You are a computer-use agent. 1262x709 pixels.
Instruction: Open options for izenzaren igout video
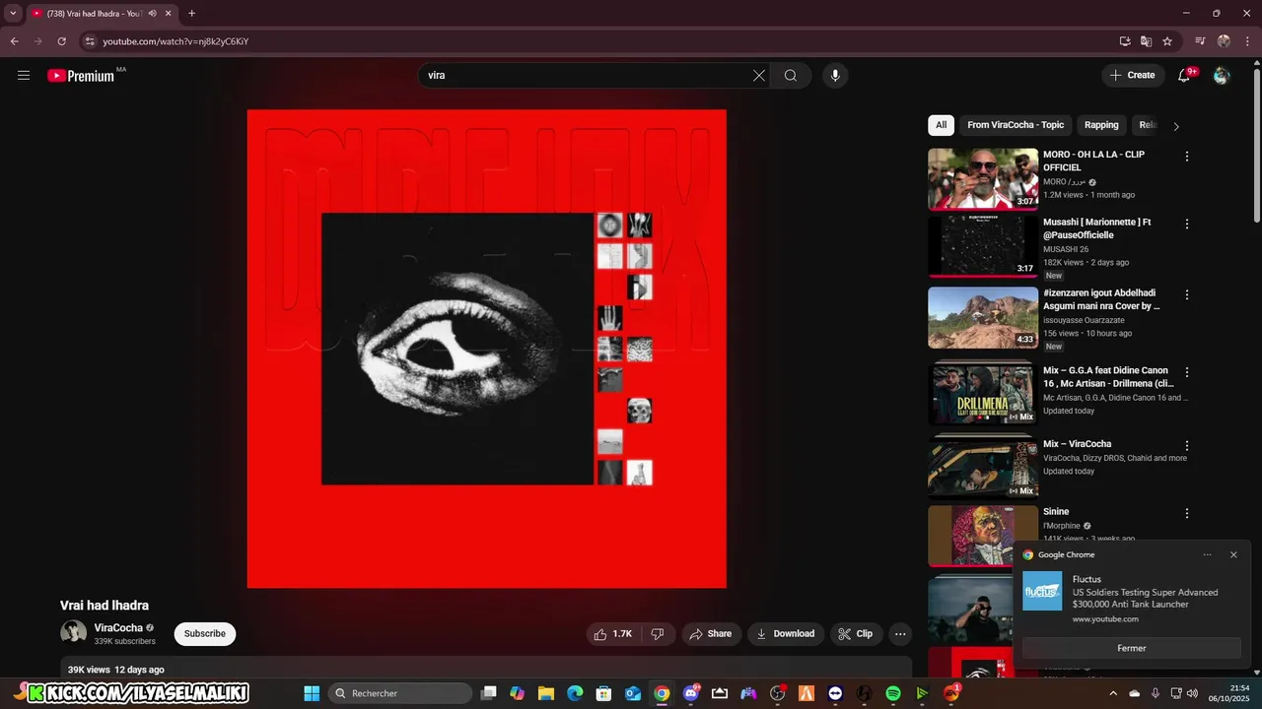click(1187, 294)
